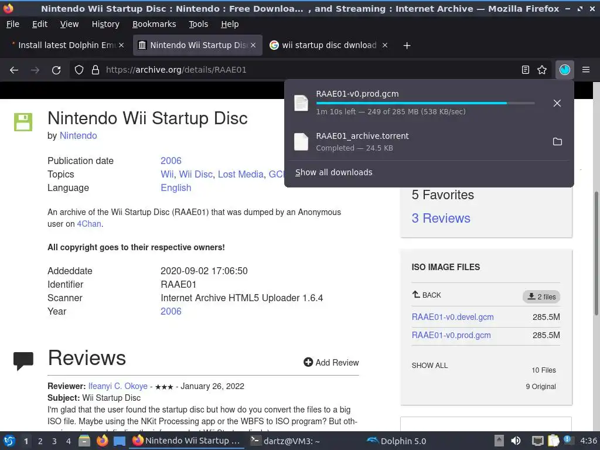Go back to the previous page
Image resolution: width=600 pixels, height=450 pixels.
[14, 70]
